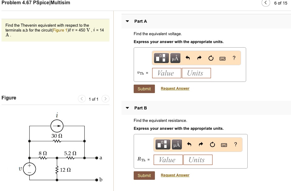The width and height of the screenshot is (291, 191).
Task: Open the keyboard icon in Part B
Action: click(224, 145)
